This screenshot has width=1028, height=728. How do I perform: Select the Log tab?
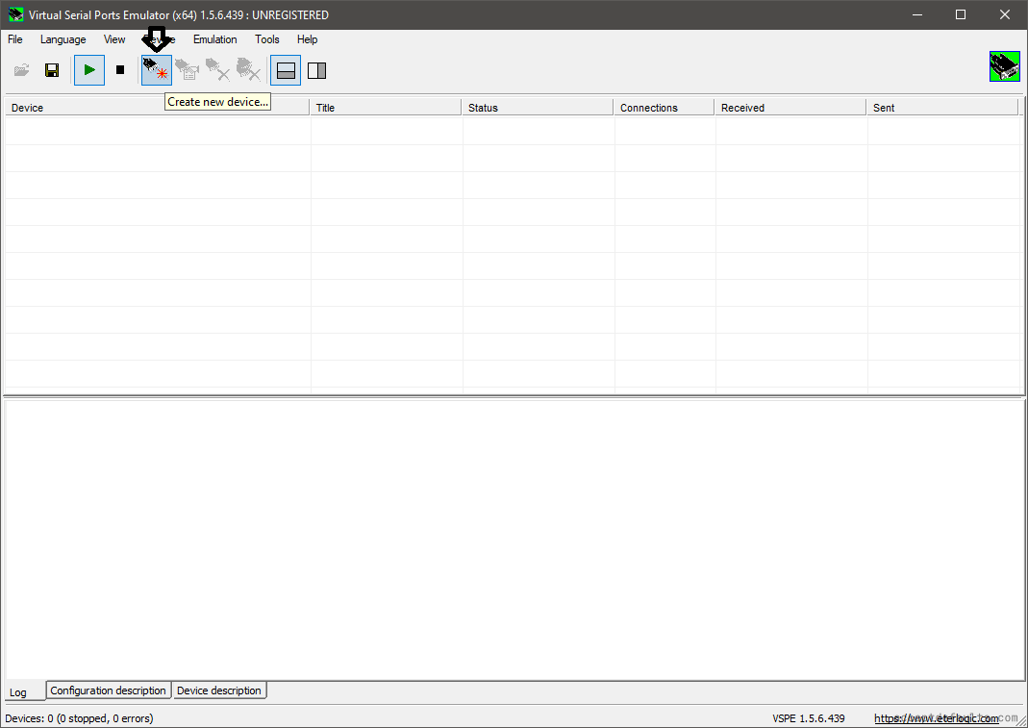coord(18,692)
